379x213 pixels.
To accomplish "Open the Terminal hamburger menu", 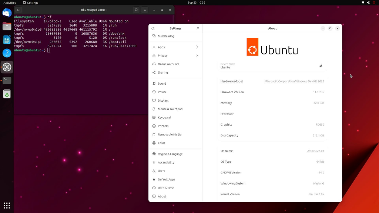I will 145,10.
